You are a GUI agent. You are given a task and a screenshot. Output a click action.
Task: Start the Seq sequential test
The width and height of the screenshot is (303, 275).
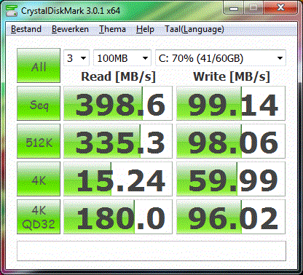click(x=39, y=103)
